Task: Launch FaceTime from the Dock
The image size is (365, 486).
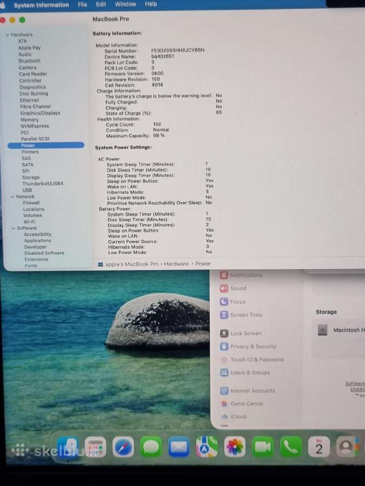Action: (263, 447)
